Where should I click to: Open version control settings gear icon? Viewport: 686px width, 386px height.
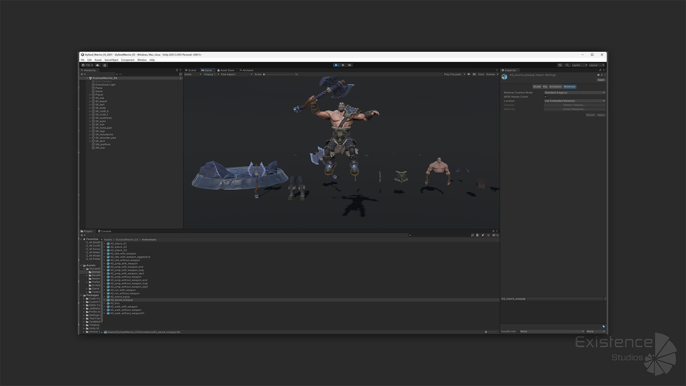coord(105,65)
